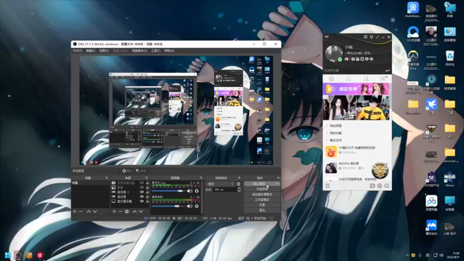Open transition properties gear icon
The width and height of the screenshot is (464, 261).
click(238, 184)
